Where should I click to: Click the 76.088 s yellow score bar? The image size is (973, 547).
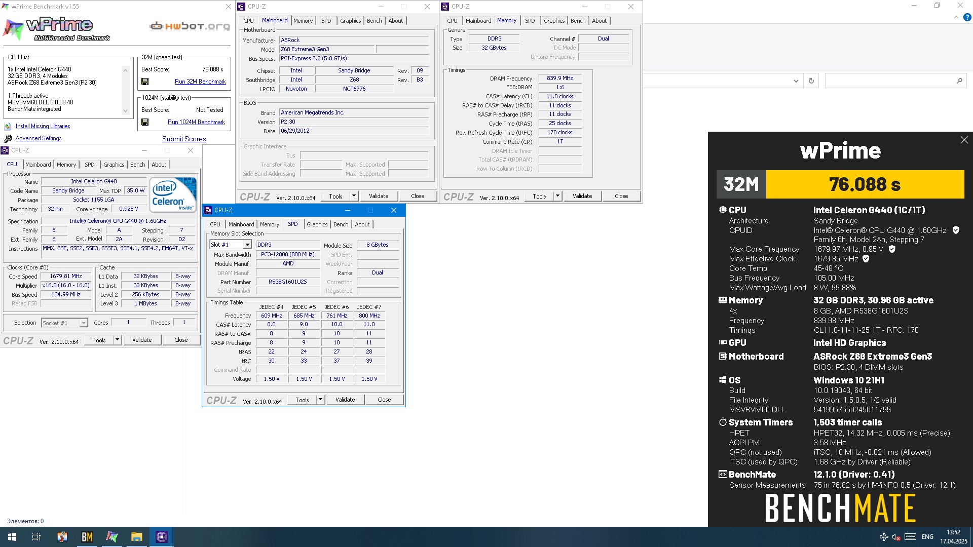865,184
